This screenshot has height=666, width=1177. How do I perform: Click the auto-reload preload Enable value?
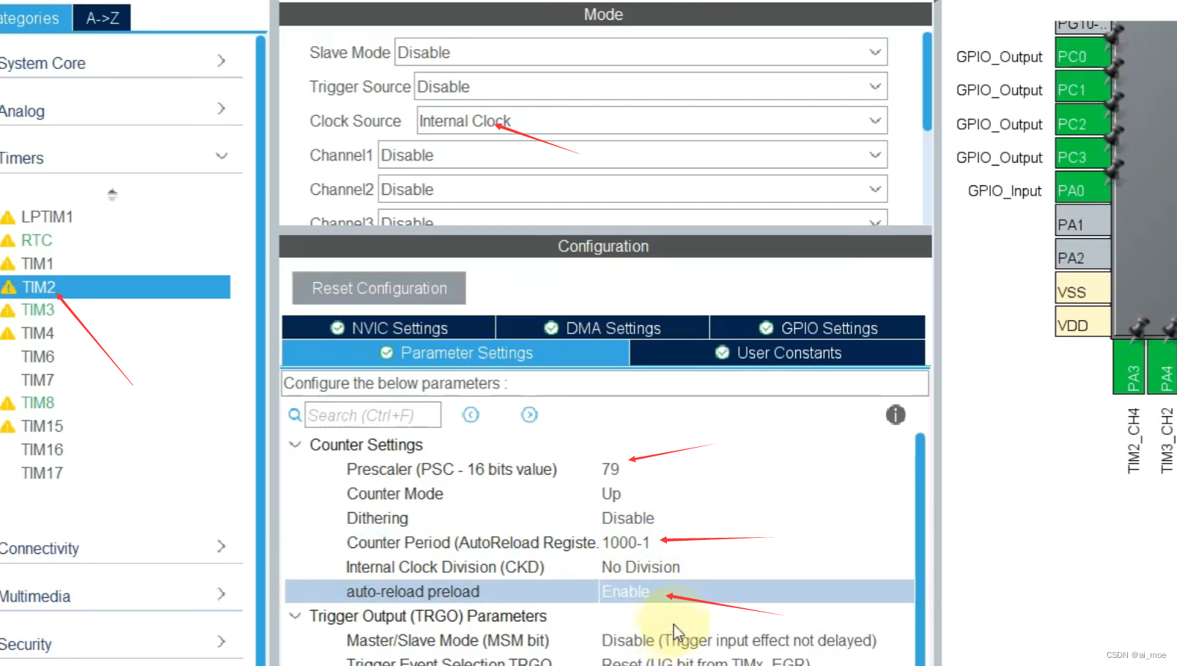(626, 591)
